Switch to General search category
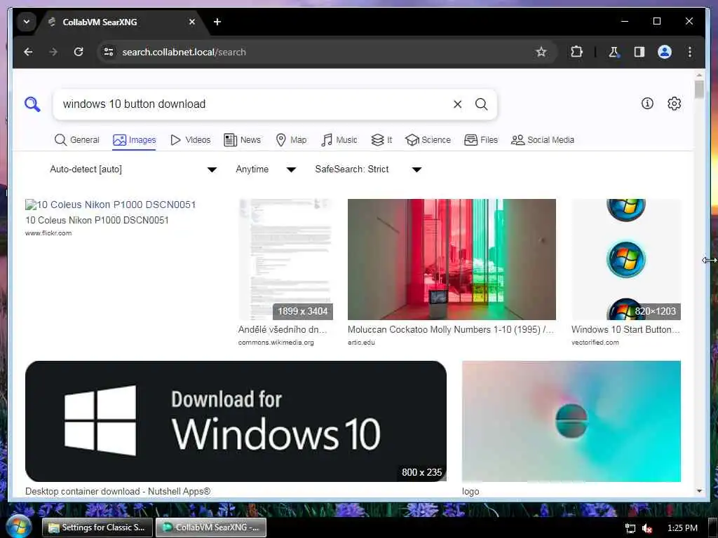 click(x=77, y=140)
